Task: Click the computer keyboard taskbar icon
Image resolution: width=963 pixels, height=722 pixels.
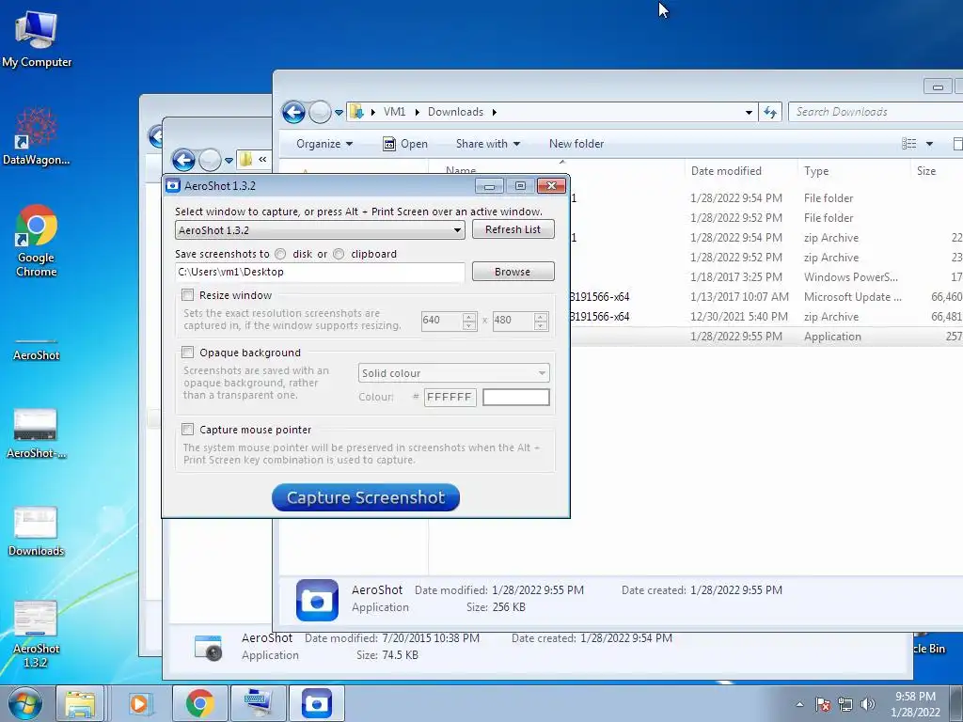Action: tap(258, 703)
